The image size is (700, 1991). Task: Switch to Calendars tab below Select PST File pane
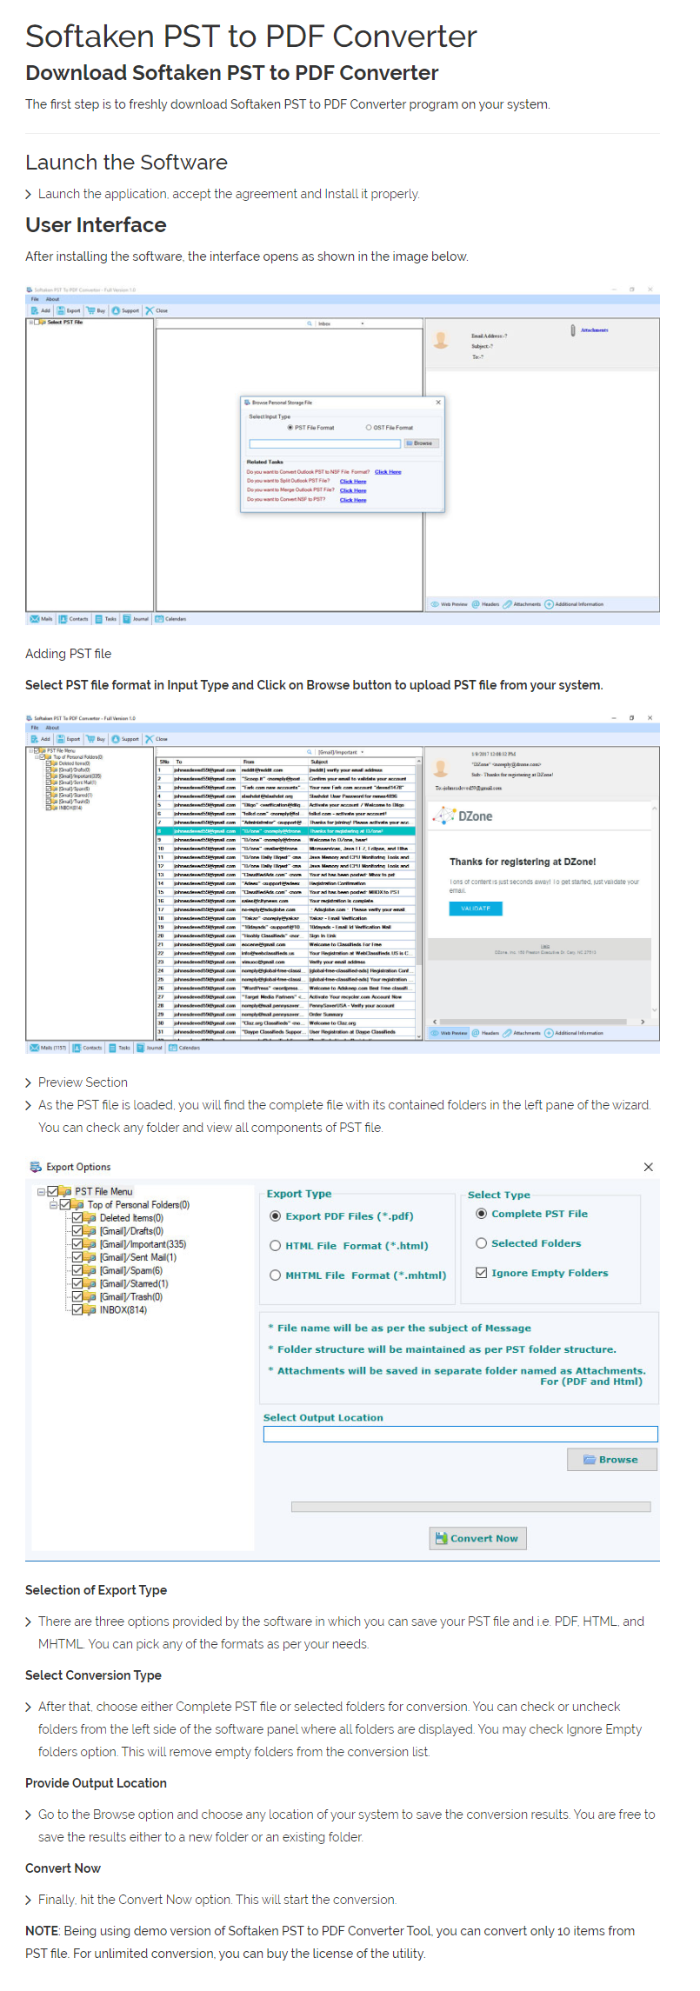coord(171,619)
